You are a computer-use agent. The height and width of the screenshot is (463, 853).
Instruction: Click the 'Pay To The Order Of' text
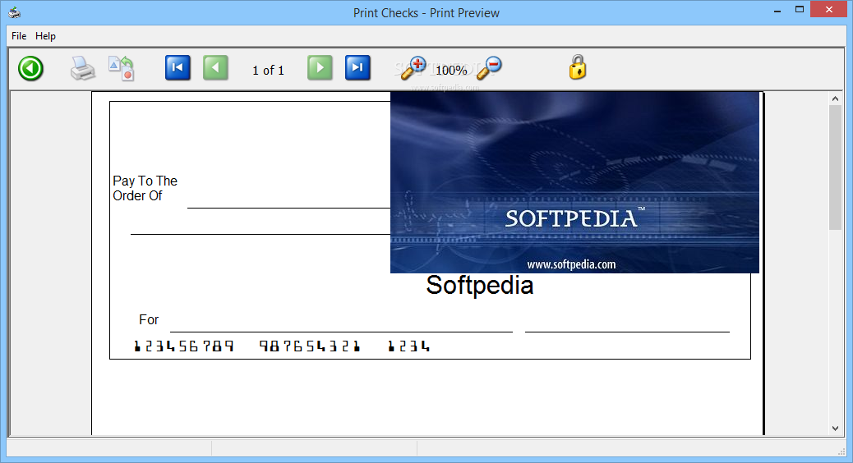[x=145, y=188]
